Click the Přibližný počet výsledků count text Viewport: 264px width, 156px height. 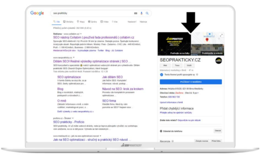[72, 28]
